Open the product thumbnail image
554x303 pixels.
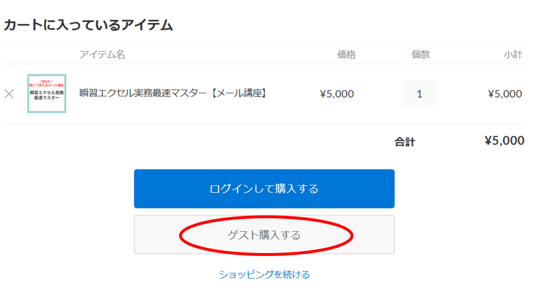click(x=47, y=93)
